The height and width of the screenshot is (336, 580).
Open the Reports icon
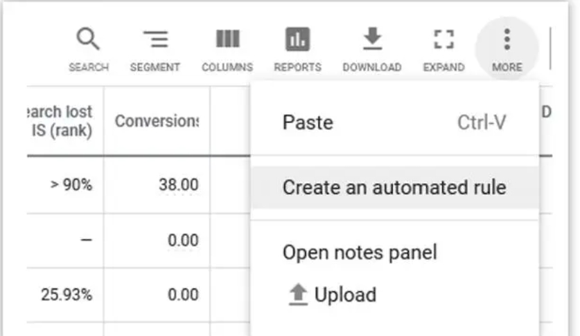297,41
